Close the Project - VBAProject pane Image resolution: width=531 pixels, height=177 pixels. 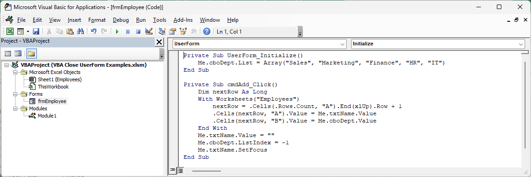point(159,42)
